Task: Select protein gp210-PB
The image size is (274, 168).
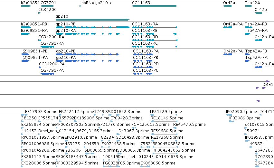Action: coord(66,51)
